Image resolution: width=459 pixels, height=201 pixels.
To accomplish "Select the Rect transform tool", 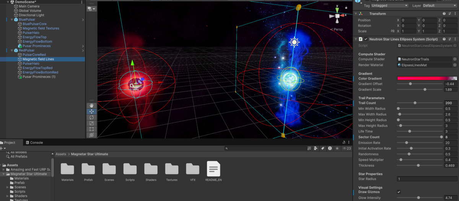I will [91, 129].
